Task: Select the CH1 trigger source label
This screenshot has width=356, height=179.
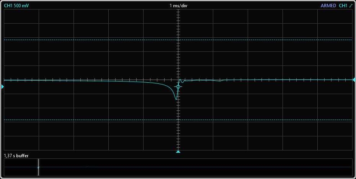Action: tap(343, 6)
